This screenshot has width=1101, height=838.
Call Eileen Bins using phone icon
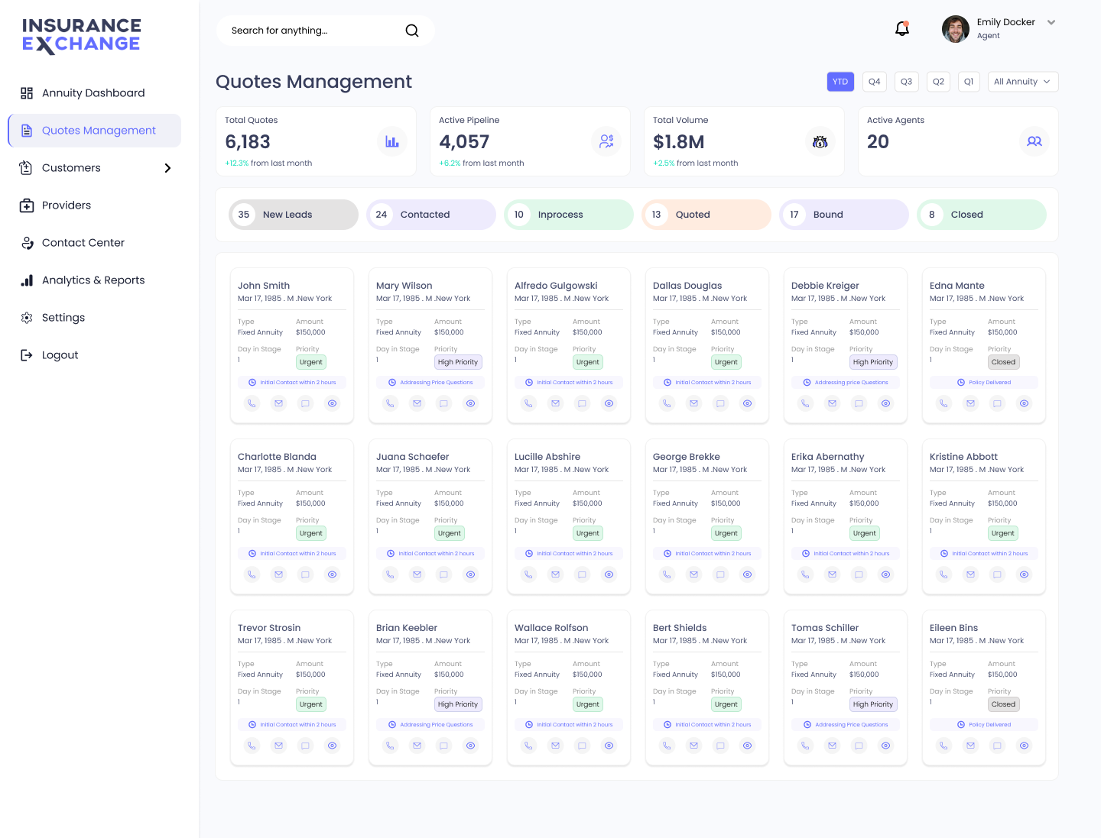pos(943,746)
